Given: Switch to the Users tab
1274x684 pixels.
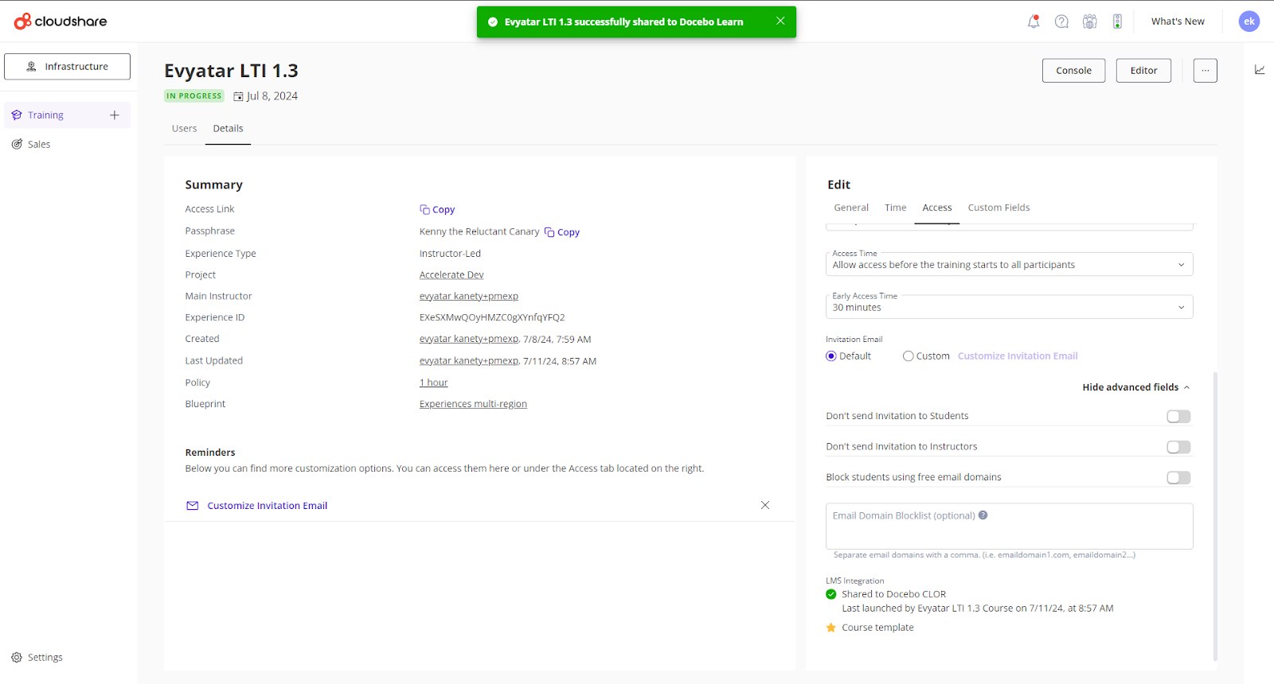Looking at the screenshot, I should 185,129.
